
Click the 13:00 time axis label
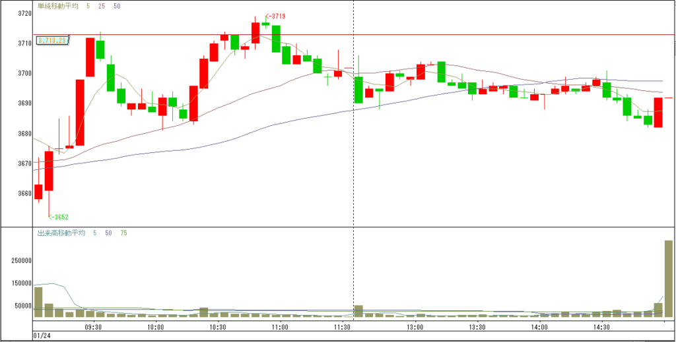click(x=415, y=327)
